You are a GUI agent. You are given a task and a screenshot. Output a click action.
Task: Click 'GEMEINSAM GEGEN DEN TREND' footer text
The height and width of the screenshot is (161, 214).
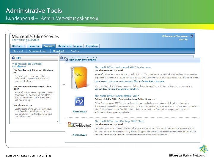(x=25, y=156)
